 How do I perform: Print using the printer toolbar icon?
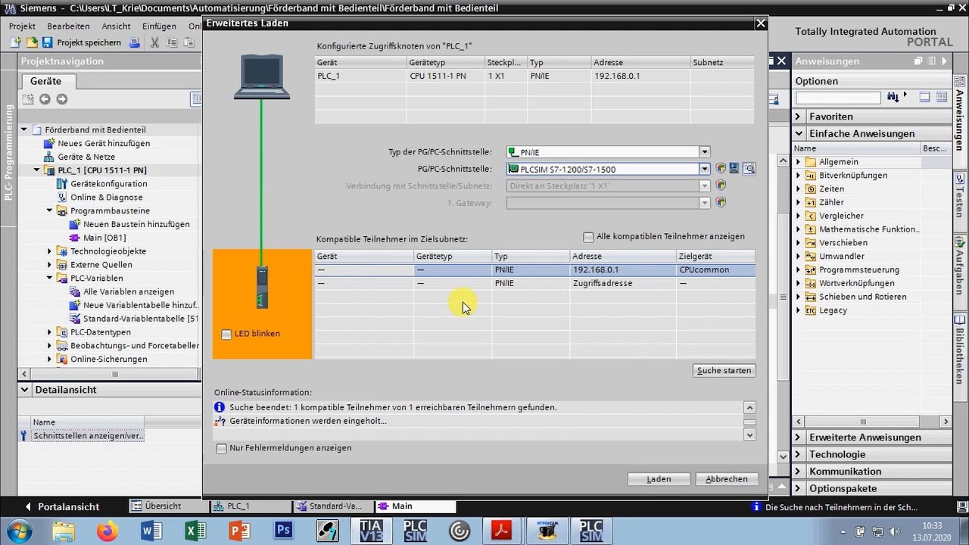click(x=134, y=42)
